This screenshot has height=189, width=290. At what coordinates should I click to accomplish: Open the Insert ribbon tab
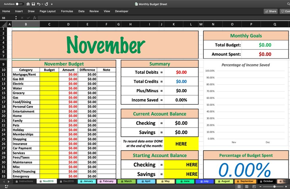point(19,11)
